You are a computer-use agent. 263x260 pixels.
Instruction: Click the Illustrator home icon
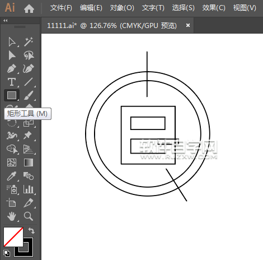(29, 9)
